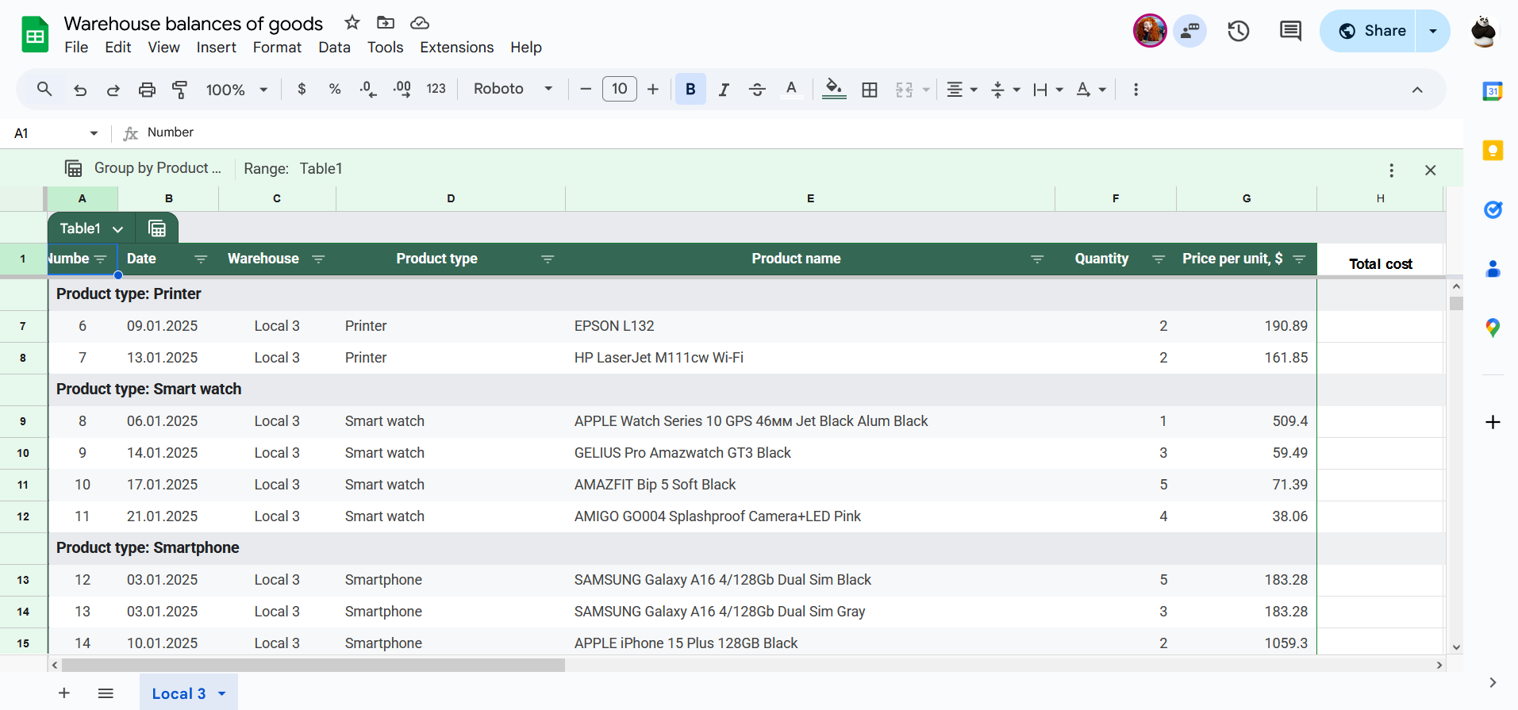Toggle bold formatting

690,89
